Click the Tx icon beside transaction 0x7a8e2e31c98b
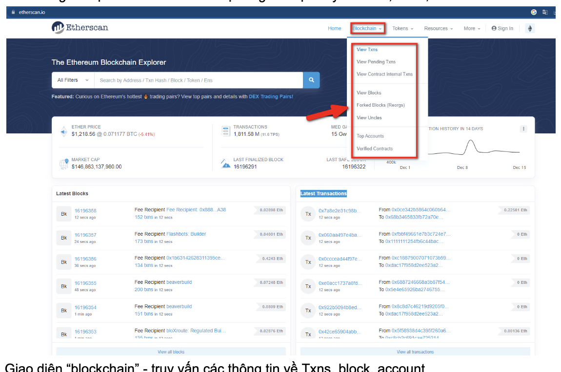 pyautogui.click(x=308, y=213)
